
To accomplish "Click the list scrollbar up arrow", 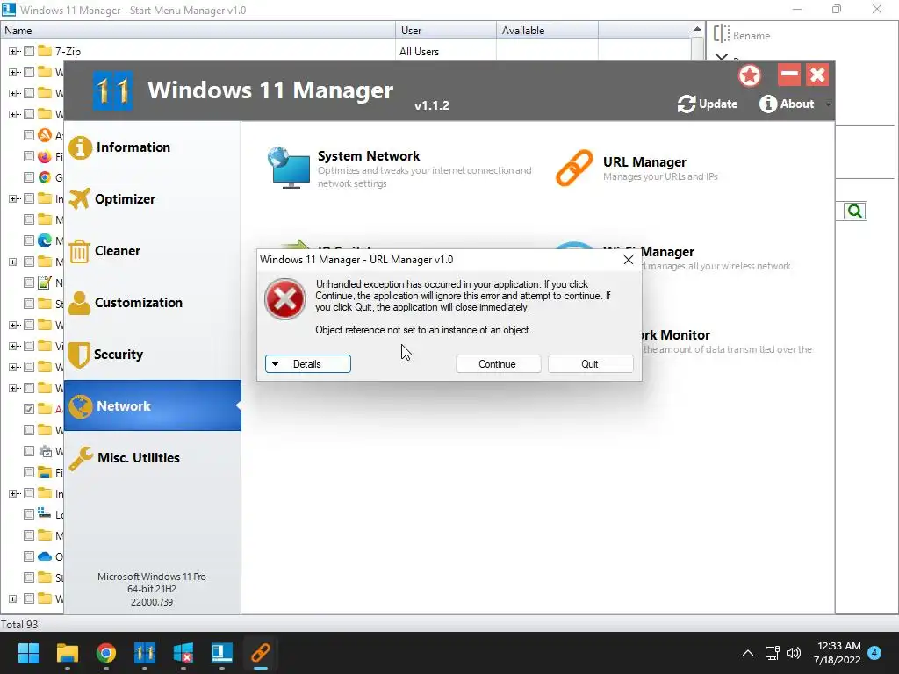I will pos(697,29).
